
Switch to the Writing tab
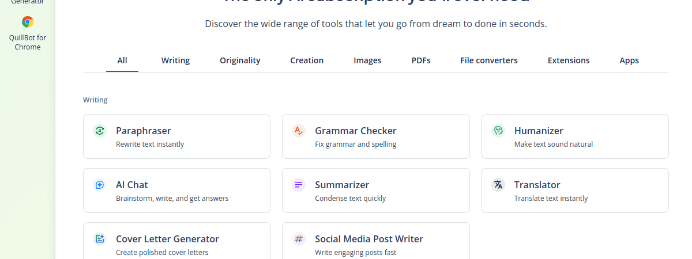pos(175,60)
